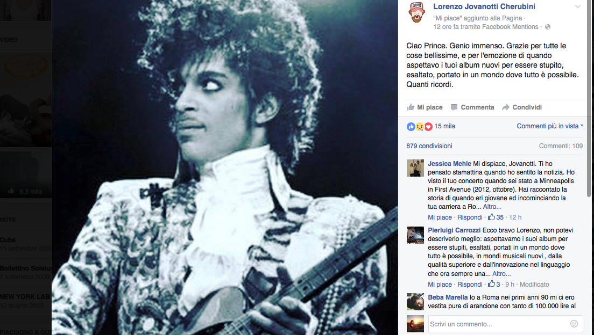Image resolution: width=594 pixels, height=335 pixels.
Task: Expand Jessica Mehle's comment via Altro
Action: pyautogui.click(x=492, y=207)
